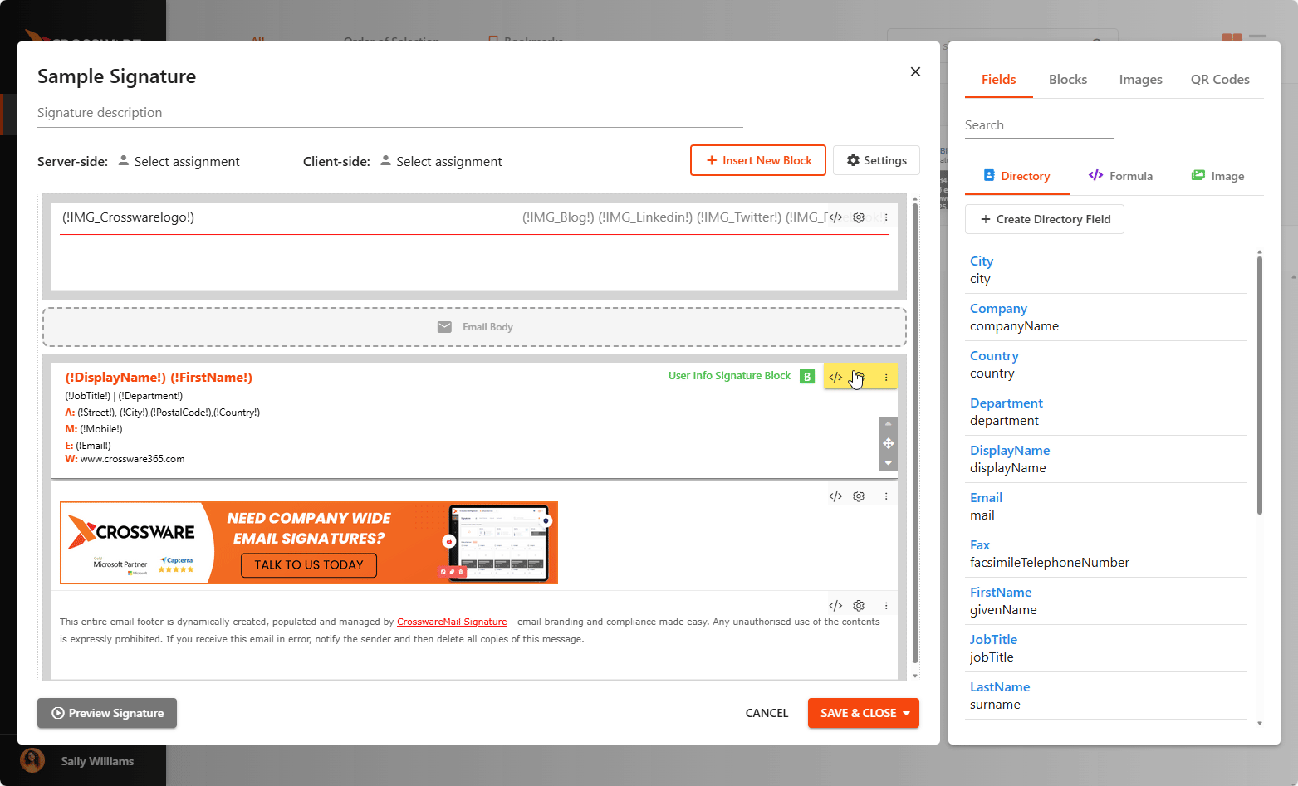
Task: Switch to the Blocks tab
Action: tap(1067, 80)
